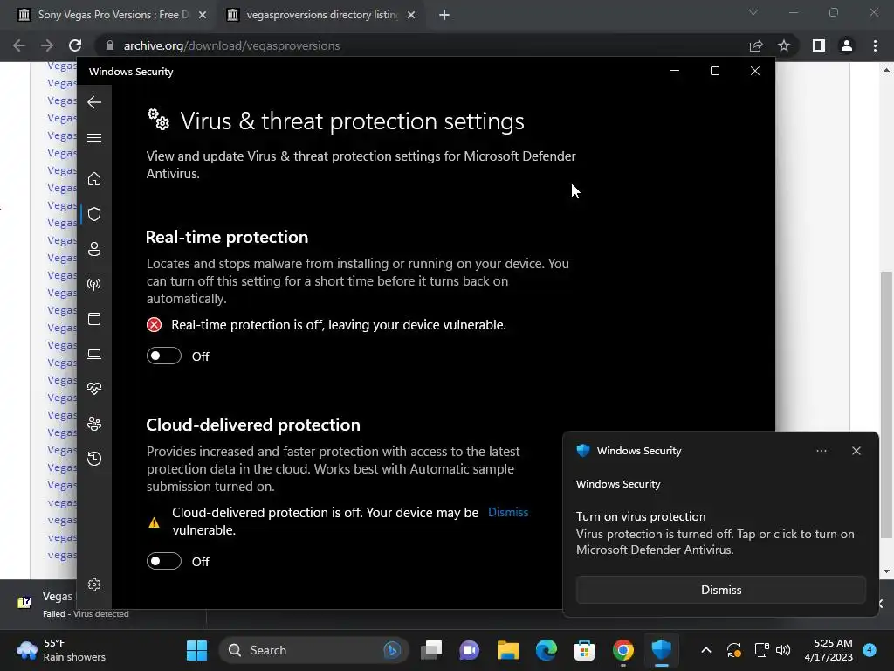Click Windows Security shield on taskbar

point(662,650)
